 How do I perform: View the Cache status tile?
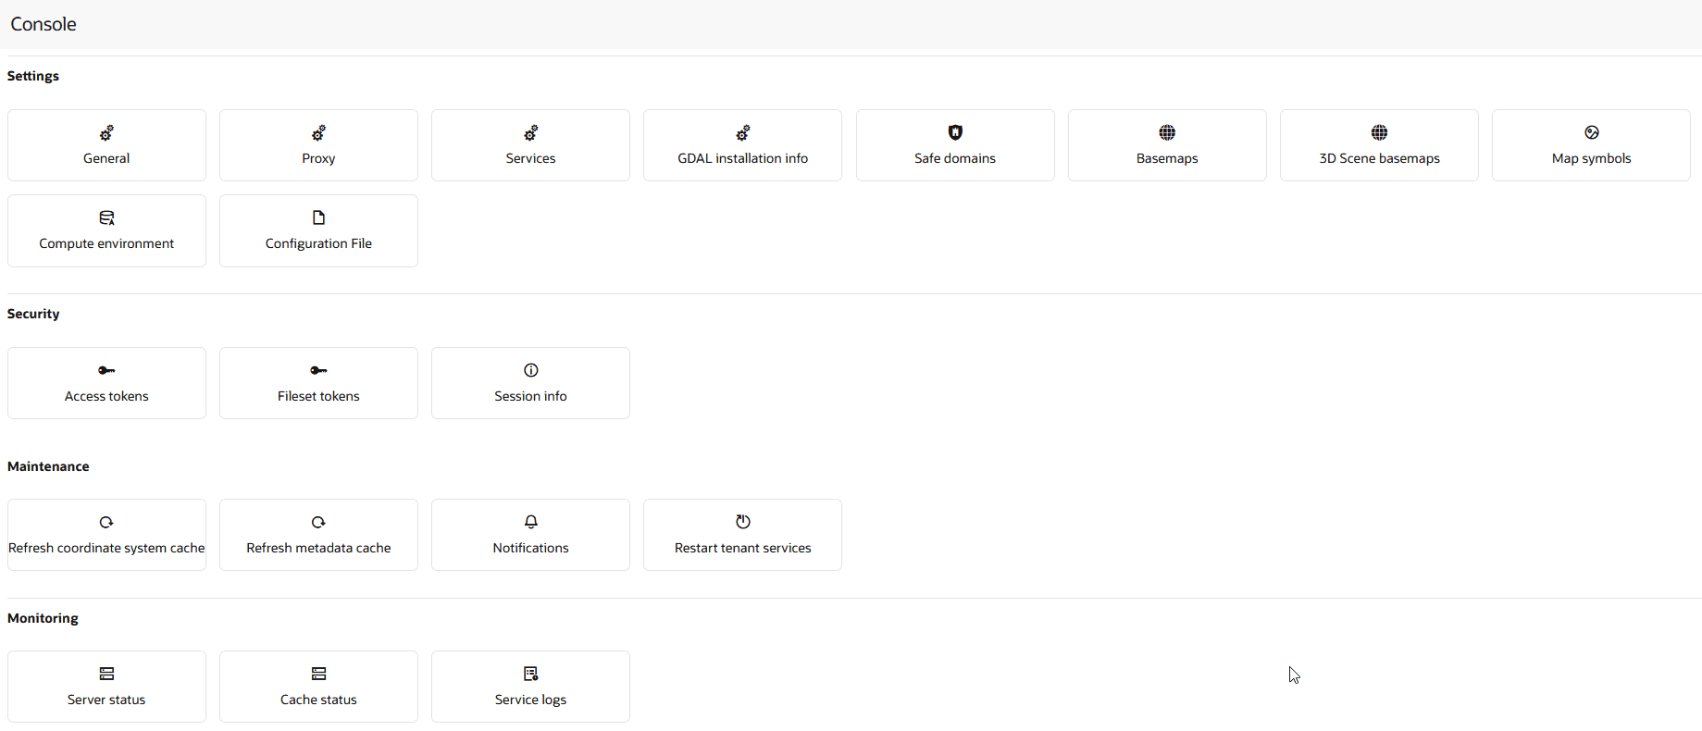pyautogui.click(x=318, y=687)
